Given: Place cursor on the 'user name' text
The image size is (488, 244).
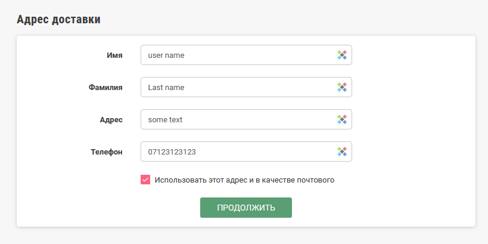Looking at the screenshot, I should (x=166, y=55).
